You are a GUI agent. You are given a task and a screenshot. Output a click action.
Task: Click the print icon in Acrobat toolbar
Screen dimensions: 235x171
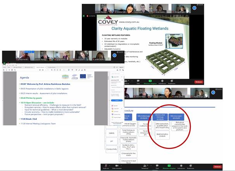[12, 70]
